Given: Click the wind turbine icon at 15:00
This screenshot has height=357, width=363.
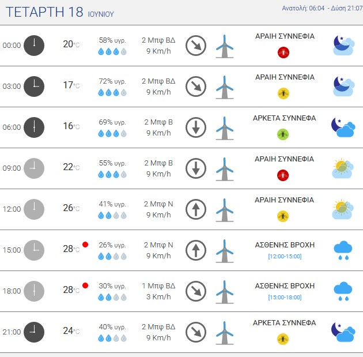Looking at the screenshot, I should [225, 251].
